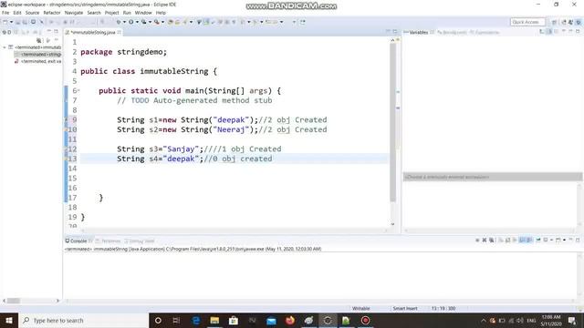Click the Debug bug toolbar icon

click(x=119, y=22)
